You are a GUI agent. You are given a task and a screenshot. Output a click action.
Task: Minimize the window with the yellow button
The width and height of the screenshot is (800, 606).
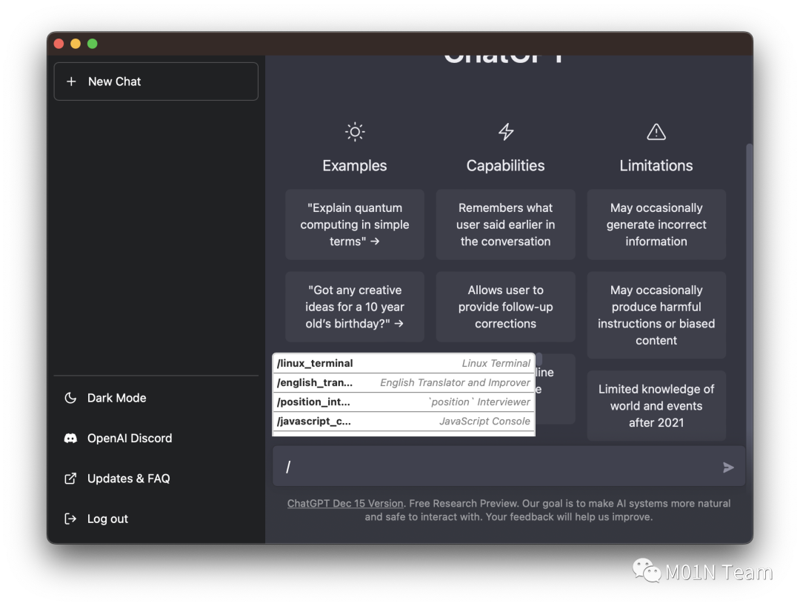76,44
